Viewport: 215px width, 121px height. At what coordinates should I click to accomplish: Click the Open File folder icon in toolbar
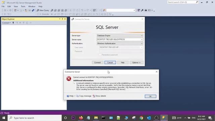26,10
